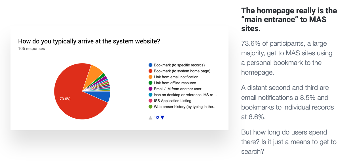347x168 pixels.
Task: Select the orange legend dot for Link from email notification
Action: tap(151, 77)
